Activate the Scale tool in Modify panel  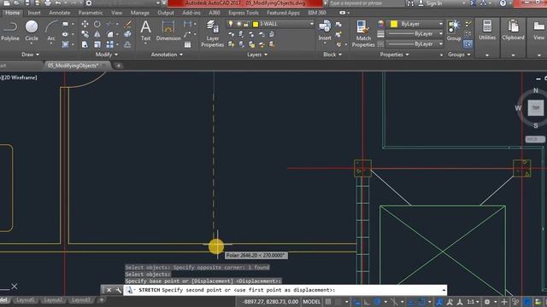coord(97,44)
